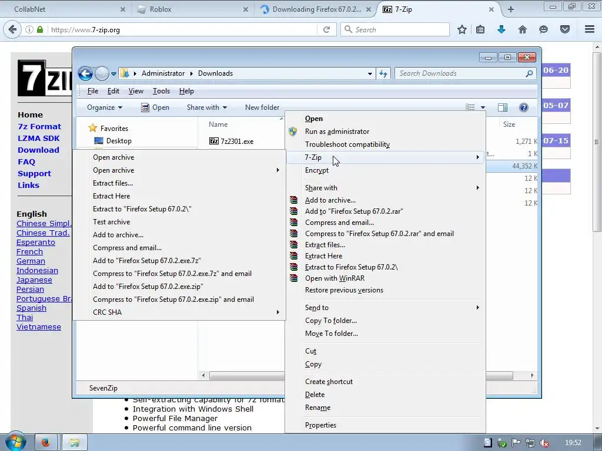Click the 7z2301.exe file icon
This screenshot has height=451, width=602.
pos(214,141)
